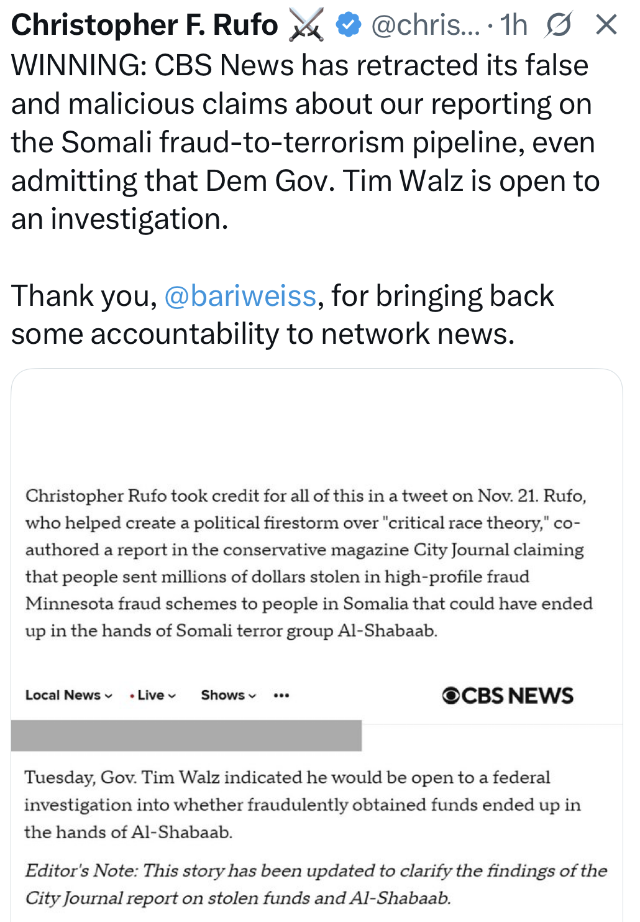640x922 pixels.
Task: Open the three-dot more menu in CBS nav
Action: (281, 695)
